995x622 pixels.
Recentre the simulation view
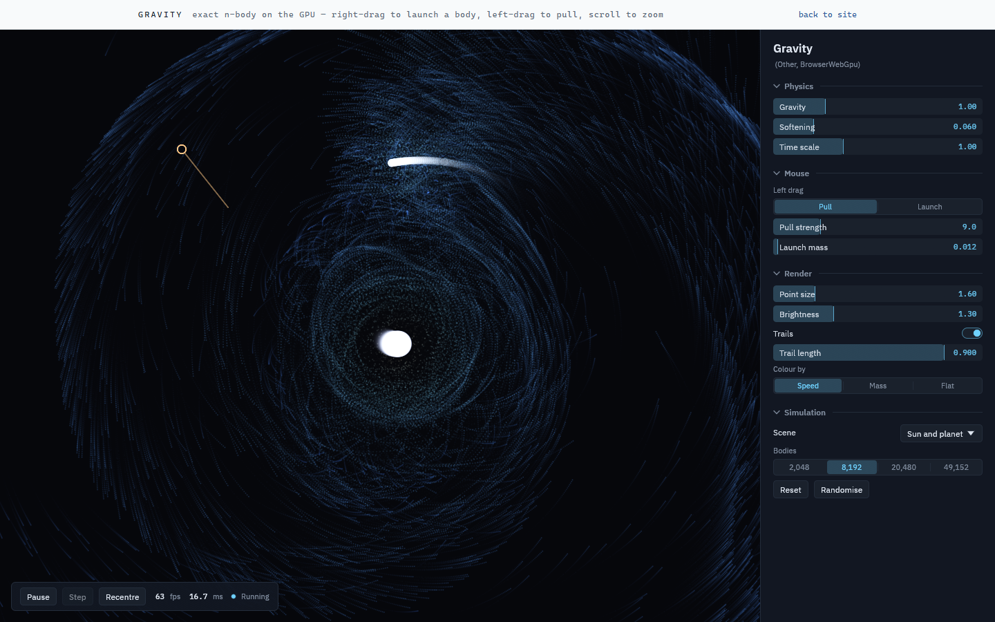coord(122,596)
